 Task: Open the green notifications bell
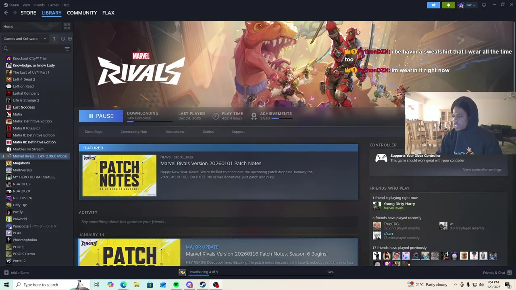(x=448, y=5)
